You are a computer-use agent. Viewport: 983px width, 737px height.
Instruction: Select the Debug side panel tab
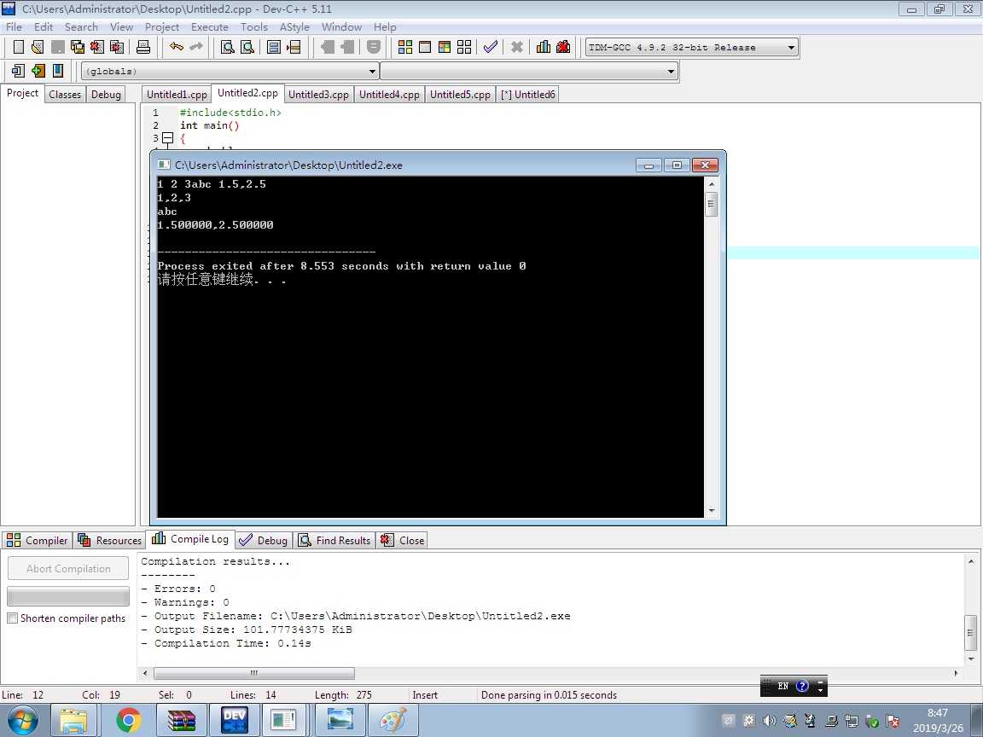coord(106,95)
